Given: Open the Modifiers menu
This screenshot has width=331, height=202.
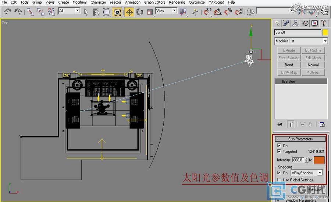Looking at the screenshot, I should pyautogui.click(x=79, y=2).
